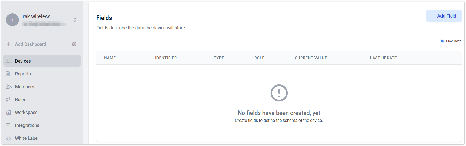Viewport: 466px width, 146px height.
Task: Open dashboard settings gear icon
Action: pyautogui.click(x=74, y=44)
